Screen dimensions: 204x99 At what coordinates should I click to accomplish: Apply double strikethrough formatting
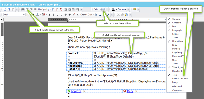pos(70,15)
